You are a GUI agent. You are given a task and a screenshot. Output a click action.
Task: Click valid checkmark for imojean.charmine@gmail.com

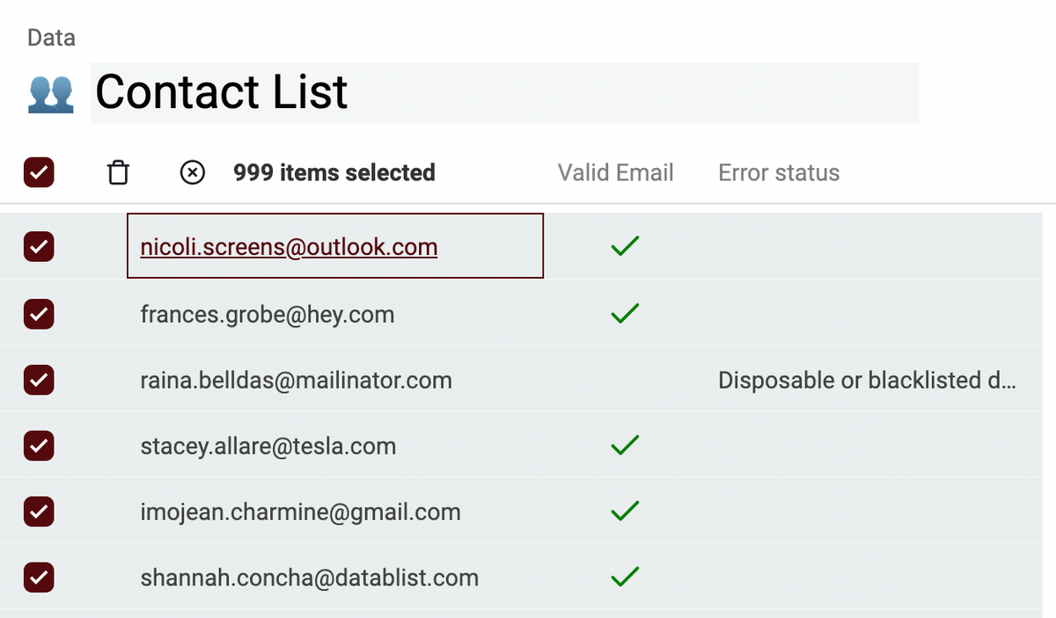[x=624, y=512]
